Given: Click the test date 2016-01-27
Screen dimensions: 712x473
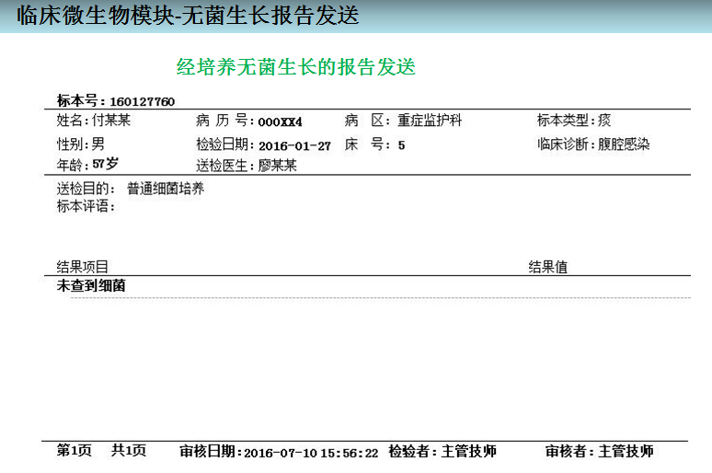Looking at the screenshot, I should pos(294,145).
